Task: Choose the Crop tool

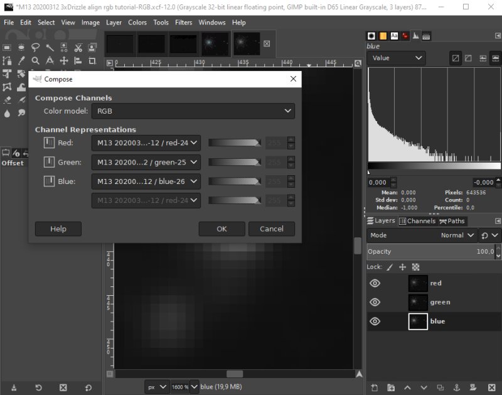Action: click(x=92, y=60)
